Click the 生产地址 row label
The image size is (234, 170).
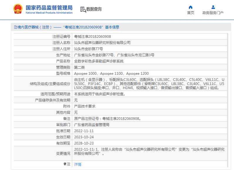(63, 55)
